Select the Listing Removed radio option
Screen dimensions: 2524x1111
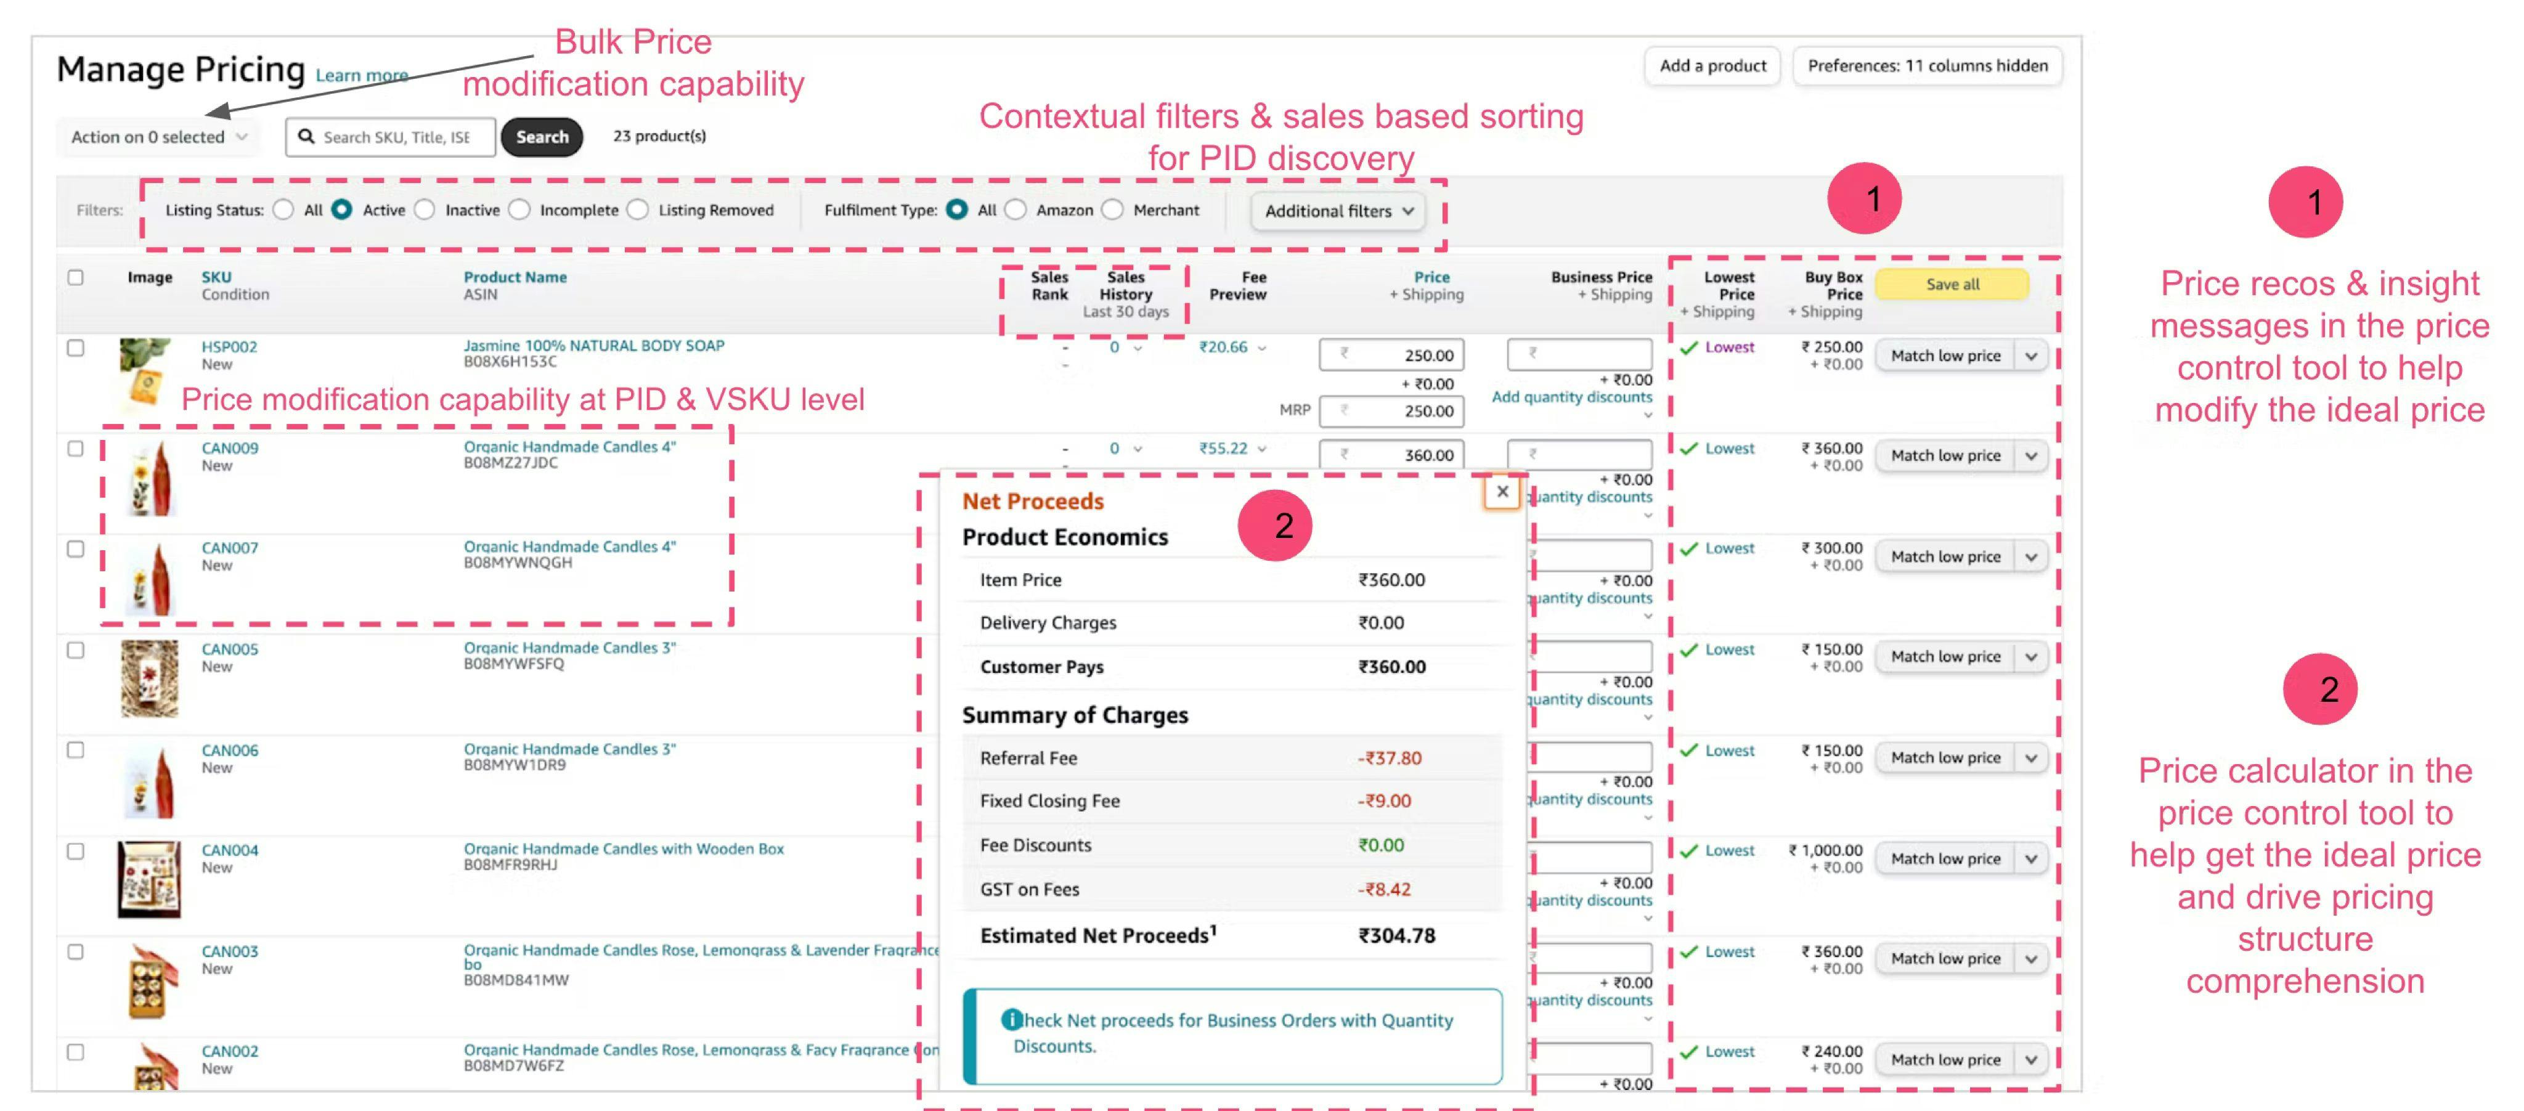click(x=638, y=210)
